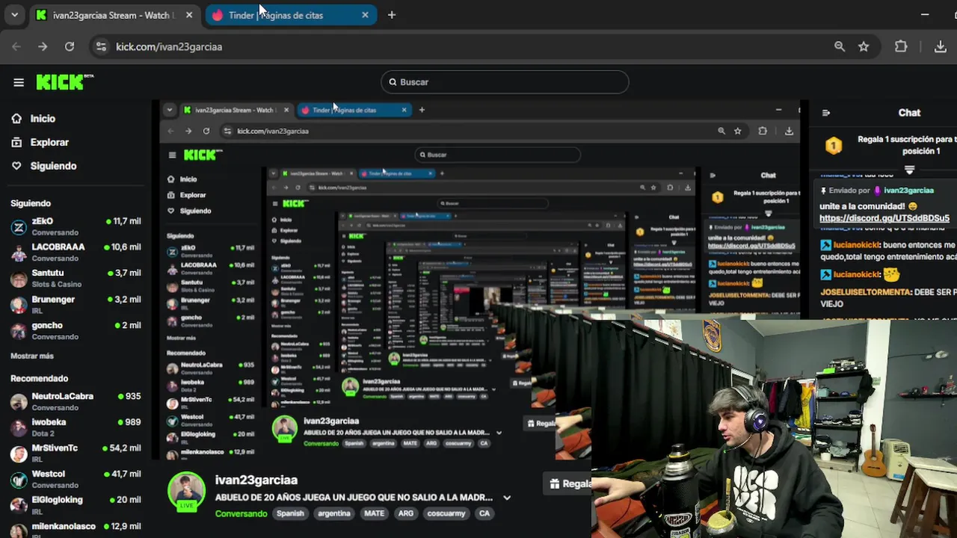Open the hamburger menu beside the Kick logo
Image resolution: width=957 pixels, height=538 pixels.
19,82
